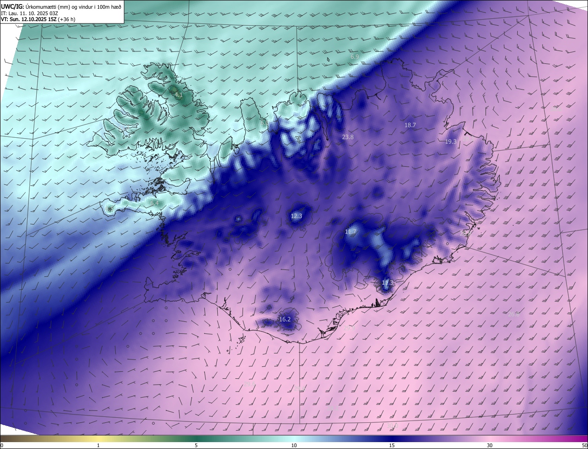Click the 50 tick label on the color scale
The image size is (588, 449).
coord(584,445)
